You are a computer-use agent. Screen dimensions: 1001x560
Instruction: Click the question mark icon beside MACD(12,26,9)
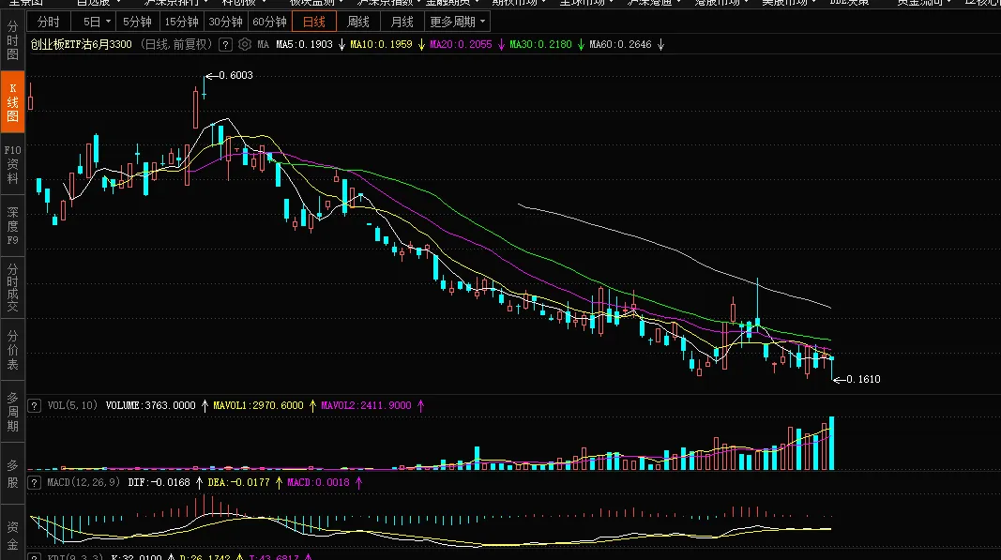[x=35, y=483]
